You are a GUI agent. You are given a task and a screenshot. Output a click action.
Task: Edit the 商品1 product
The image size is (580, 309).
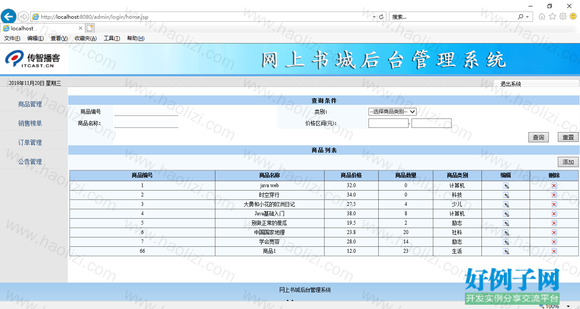click(506, 251)
